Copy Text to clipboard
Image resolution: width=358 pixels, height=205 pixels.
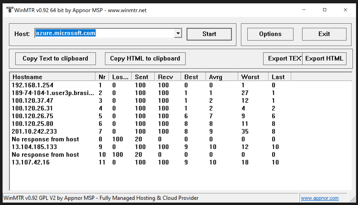55,59
